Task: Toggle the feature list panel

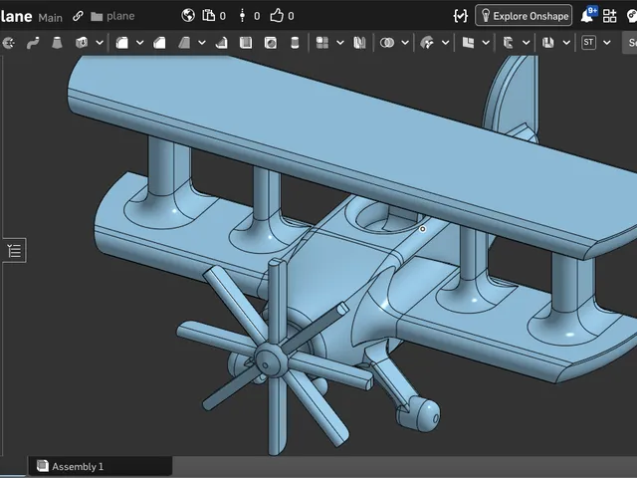Action: 15,250
